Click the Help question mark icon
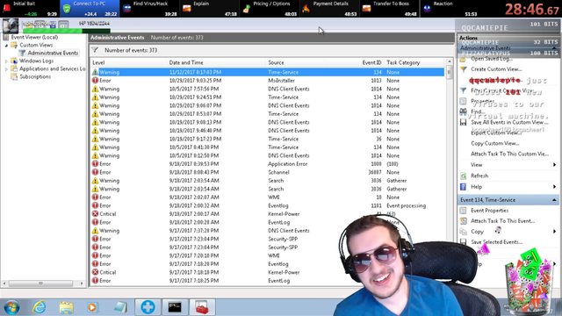Screen dimensions: 562x316 pos(463,187)
